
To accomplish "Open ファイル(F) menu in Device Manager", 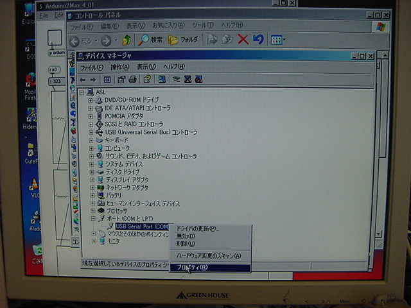I will click(x=92, y=67).
